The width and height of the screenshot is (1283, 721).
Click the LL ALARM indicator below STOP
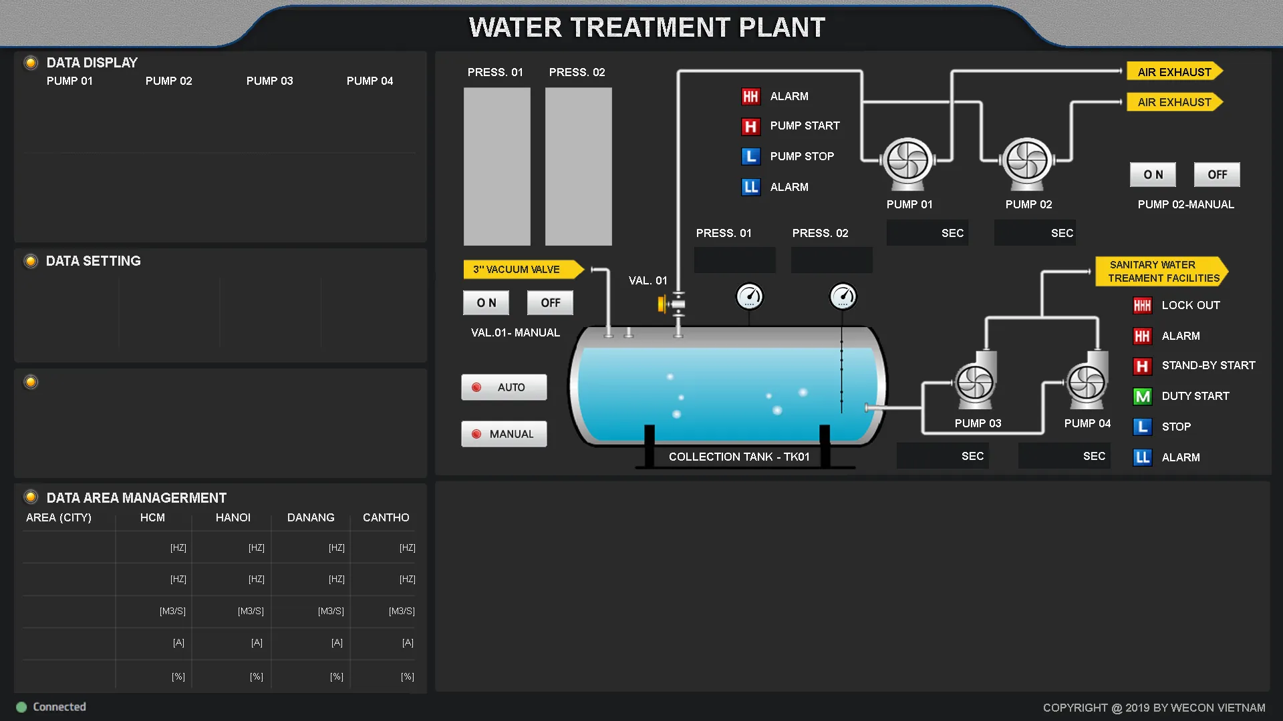(1142, 457)
